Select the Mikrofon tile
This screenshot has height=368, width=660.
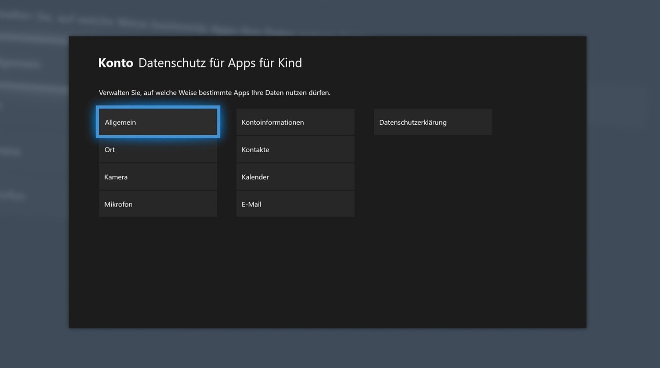tap(158, 204)
